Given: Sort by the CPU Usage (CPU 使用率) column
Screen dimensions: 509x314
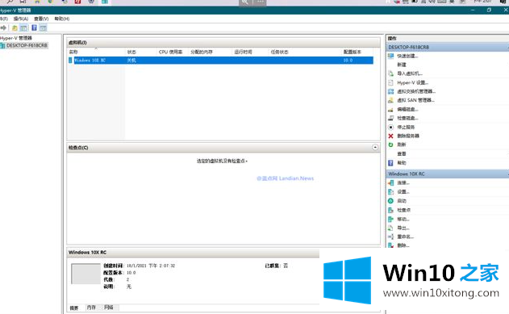Looking at the screenshot, I should pyautogui.click(x=170, y=52).
